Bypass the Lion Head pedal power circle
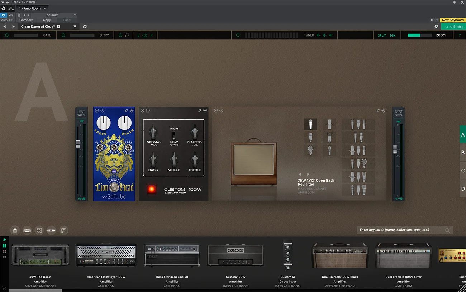The image size is (466, 292). point(132,110)
